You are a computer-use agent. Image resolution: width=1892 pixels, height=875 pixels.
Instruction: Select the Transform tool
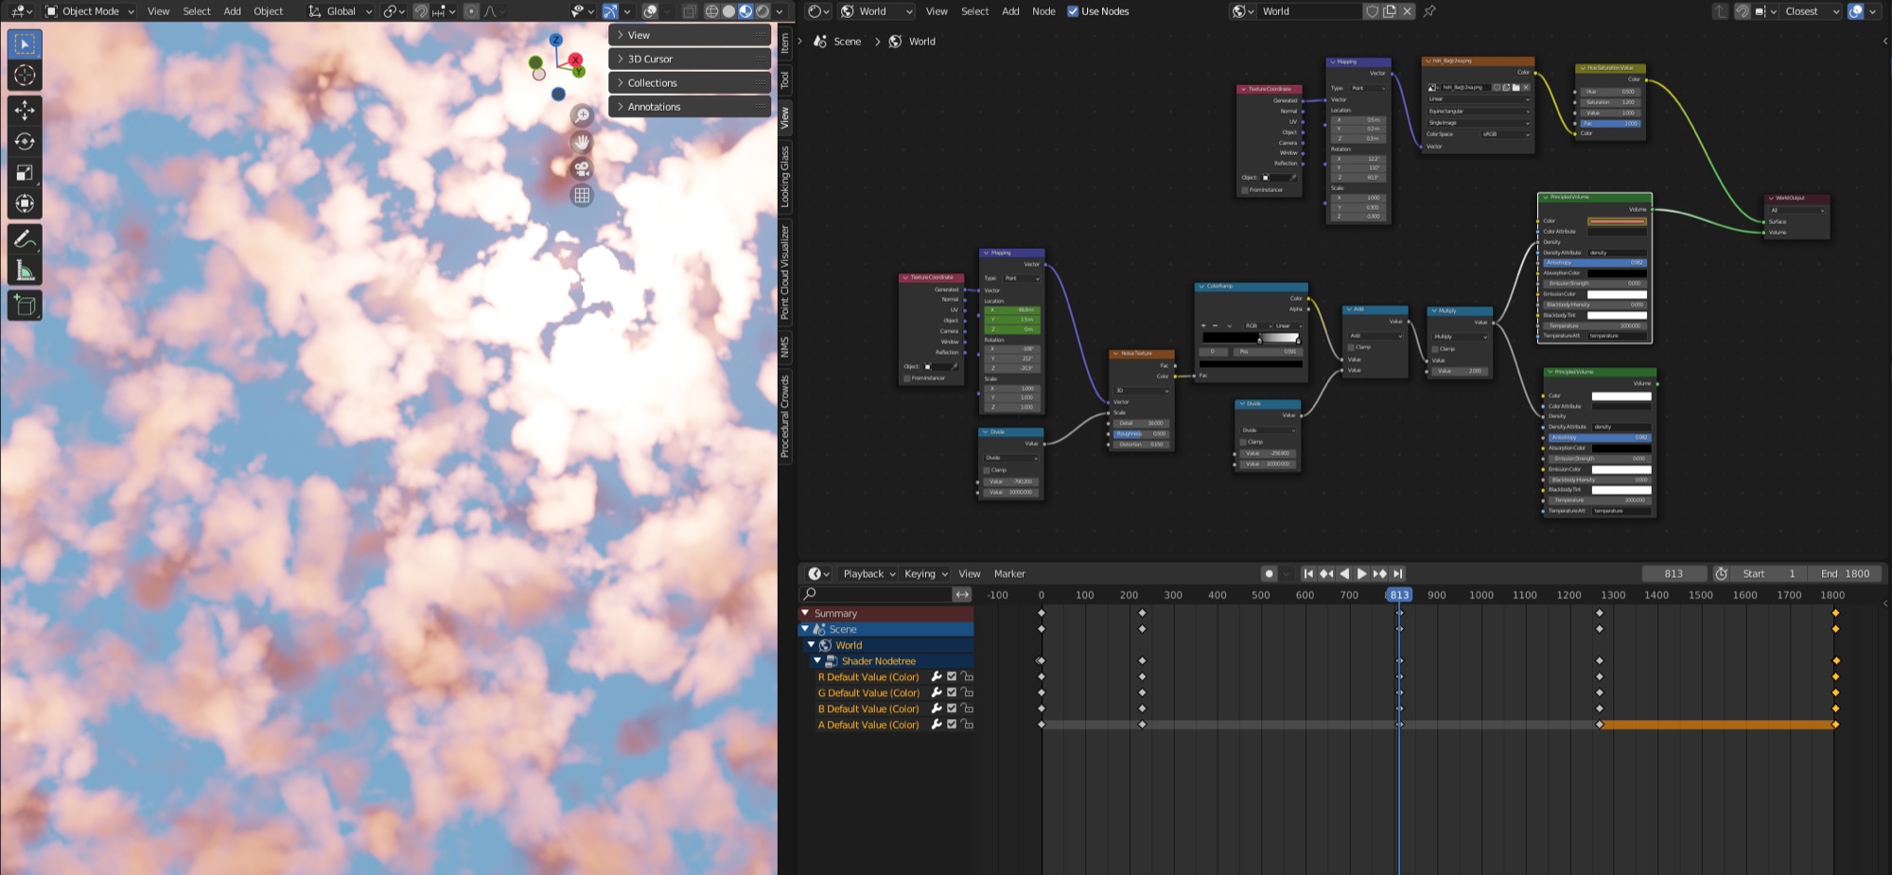pos(25,204)
